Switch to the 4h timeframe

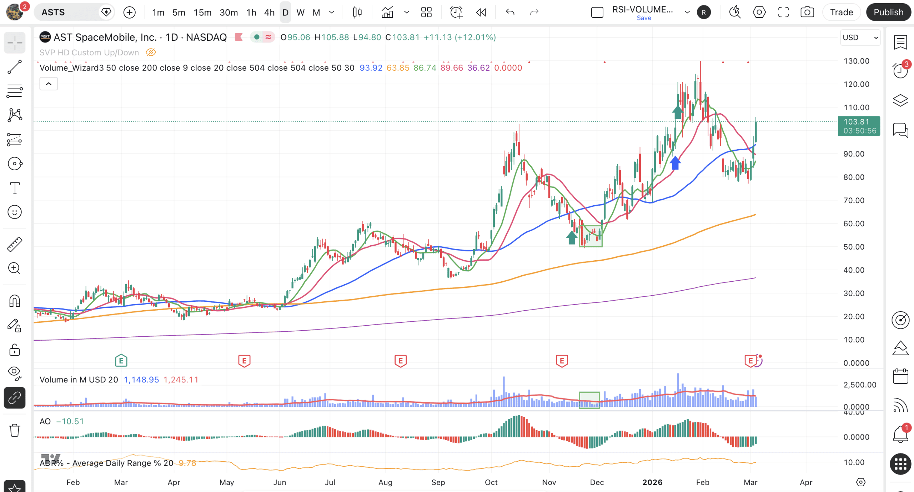coord(269,12)
